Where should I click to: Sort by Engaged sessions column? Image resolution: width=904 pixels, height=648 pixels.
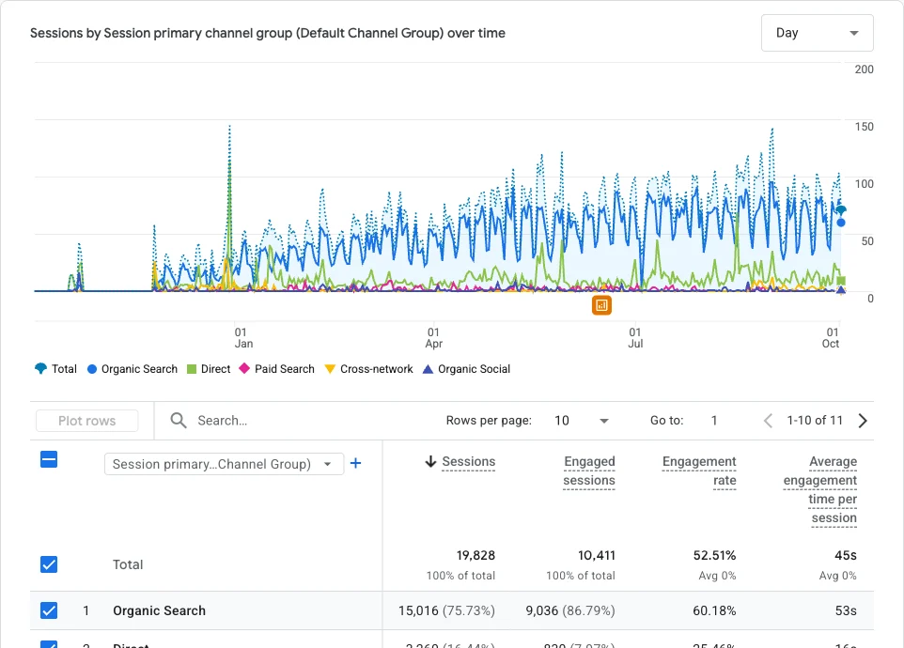(589, 471)
